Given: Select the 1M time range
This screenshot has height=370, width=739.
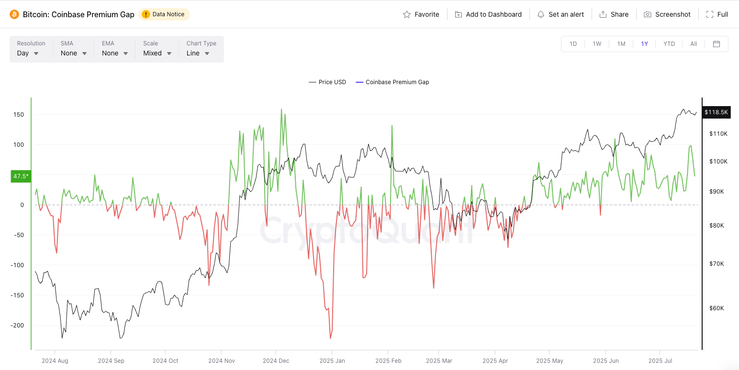Looking at the screenshot, I should click(621, 44).
